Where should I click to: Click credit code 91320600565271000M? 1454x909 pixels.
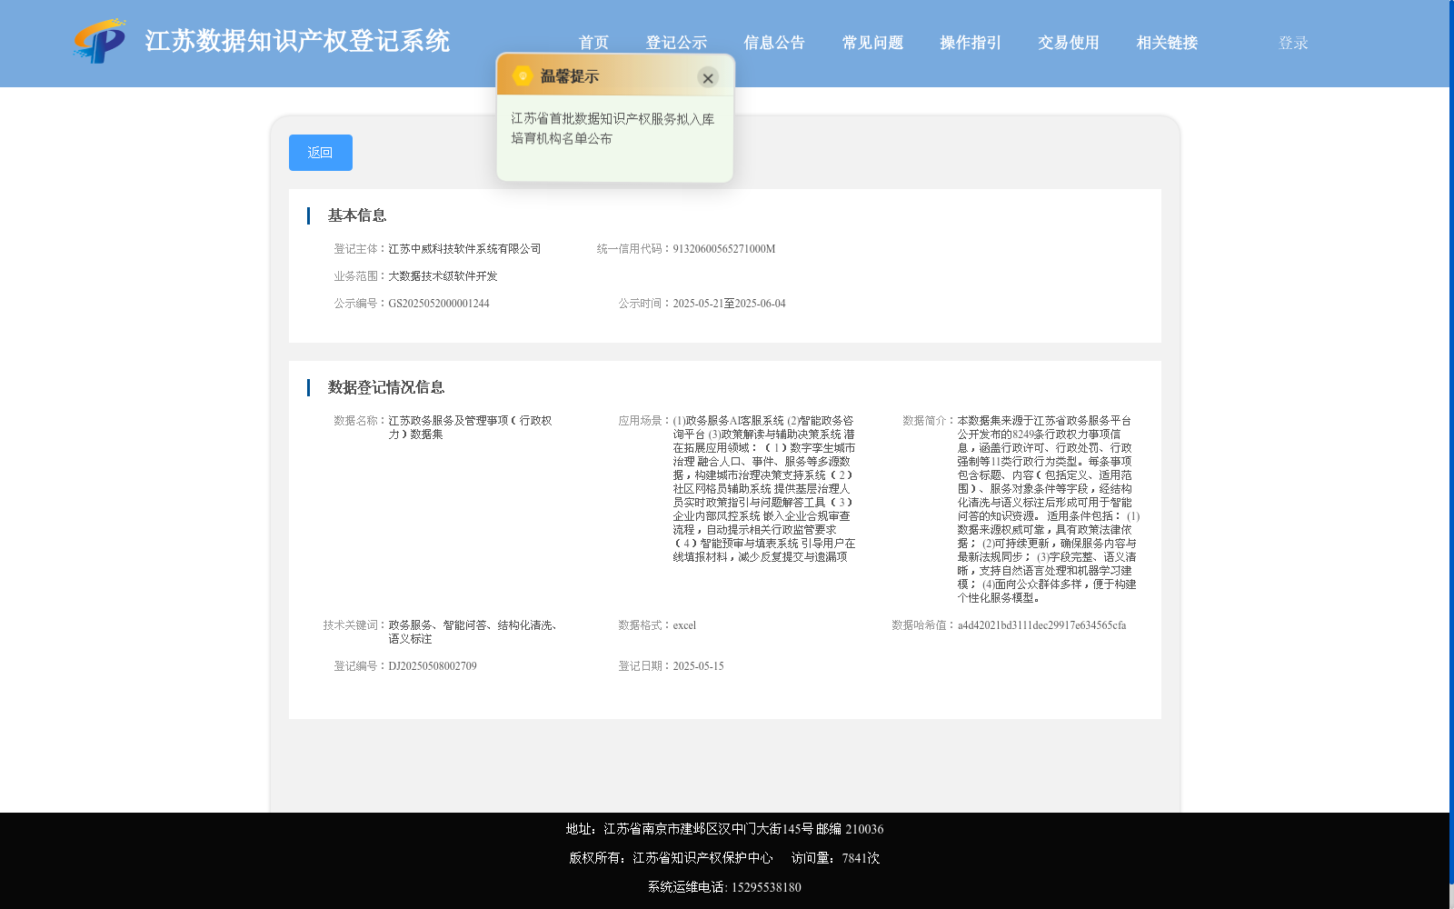tap(724, 249)
